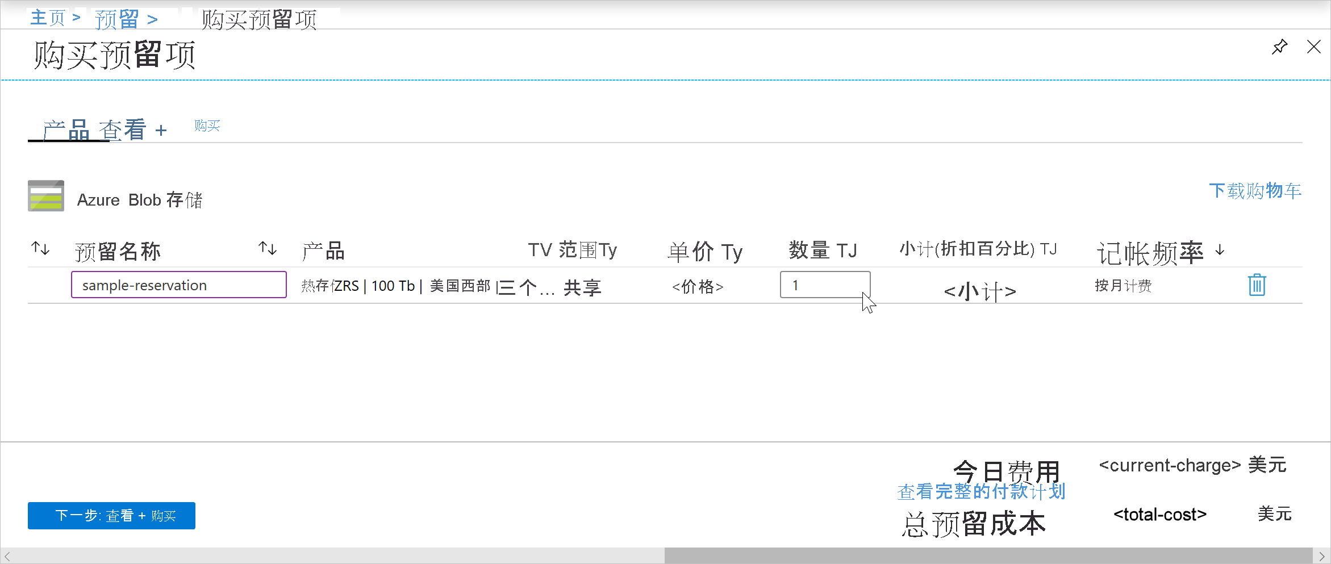The image size is (1331, 564).
Task: Edit the sample-reservation name field
Action: [x=178, y=285]
